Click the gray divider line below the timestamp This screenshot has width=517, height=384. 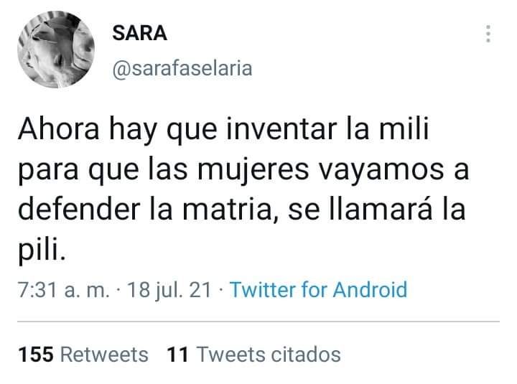pos(258,321)
